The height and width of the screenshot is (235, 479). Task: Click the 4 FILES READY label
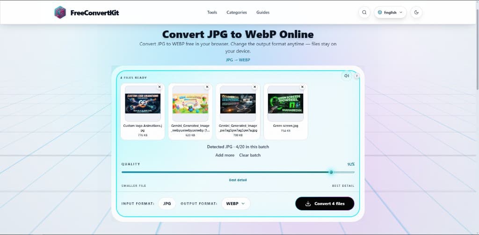coord(133,78)
